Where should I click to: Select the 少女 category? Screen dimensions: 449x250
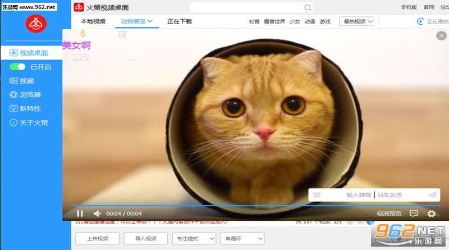[x=294, y=21]
